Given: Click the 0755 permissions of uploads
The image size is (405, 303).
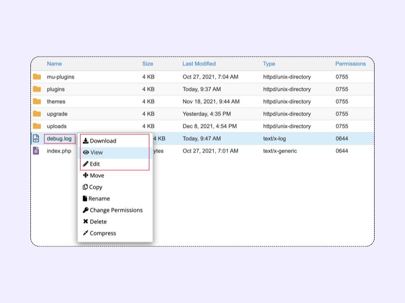Looking at the screenshot, I should pyautogui.click(x=342, y=126).
